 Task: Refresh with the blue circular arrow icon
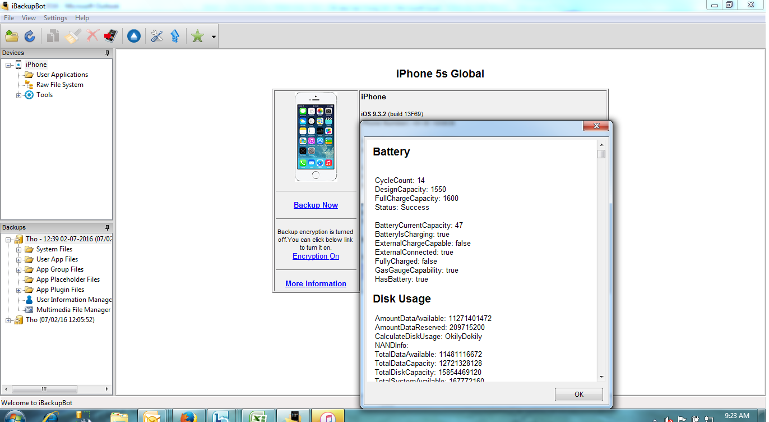[30, 36]
